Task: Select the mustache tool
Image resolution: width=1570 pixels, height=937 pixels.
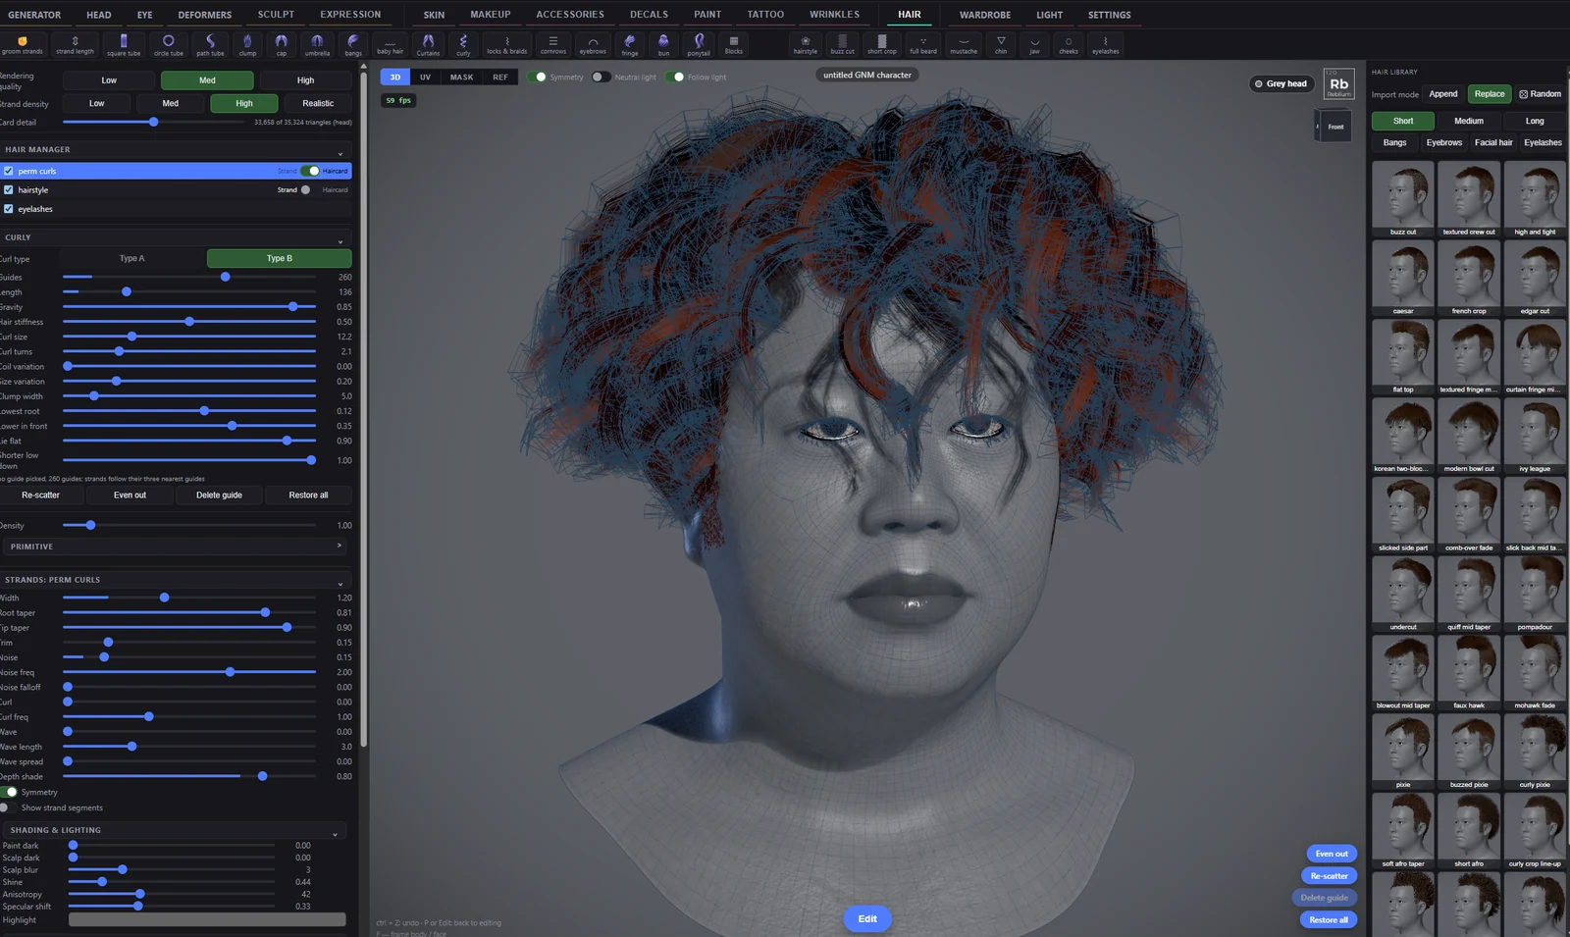Action: pos(964,44)
